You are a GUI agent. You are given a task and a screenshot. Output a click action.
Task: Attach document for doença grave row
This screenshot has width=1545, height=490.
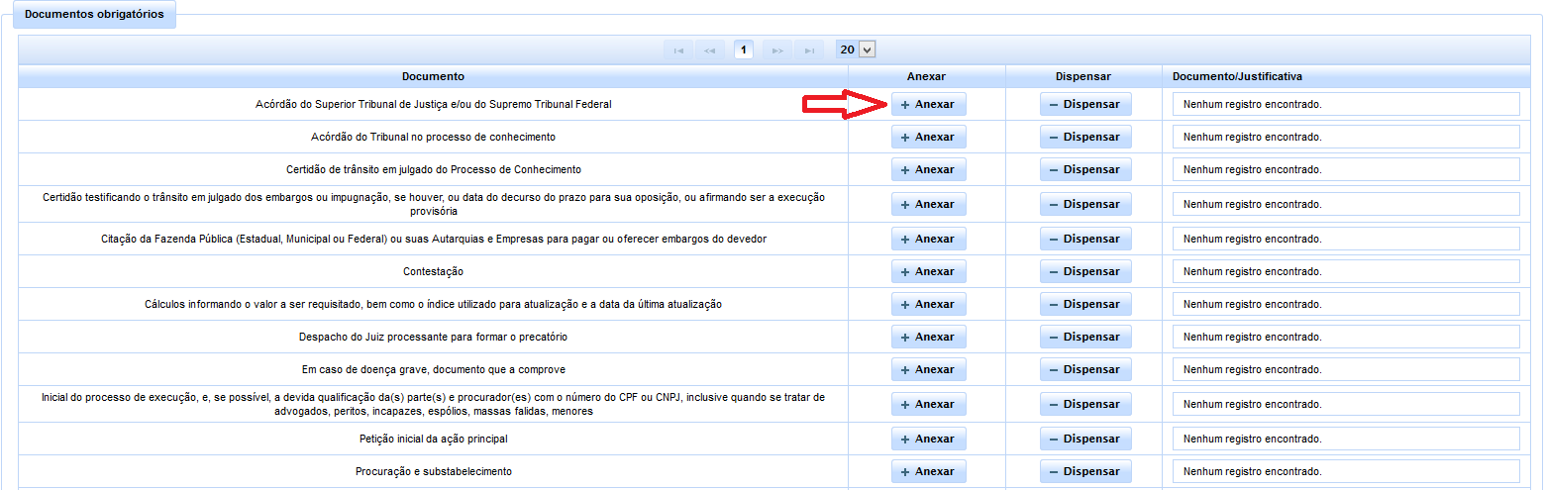928,369
